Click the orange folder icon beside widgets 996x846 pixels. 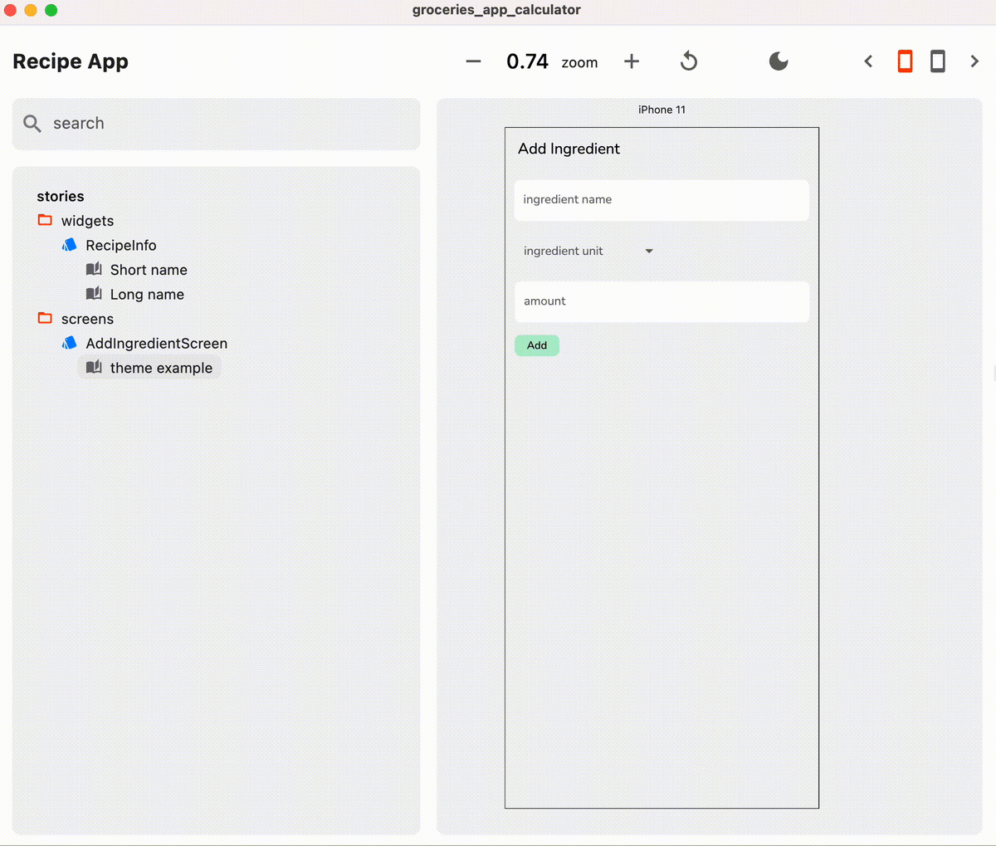click(x=44, y=220)
